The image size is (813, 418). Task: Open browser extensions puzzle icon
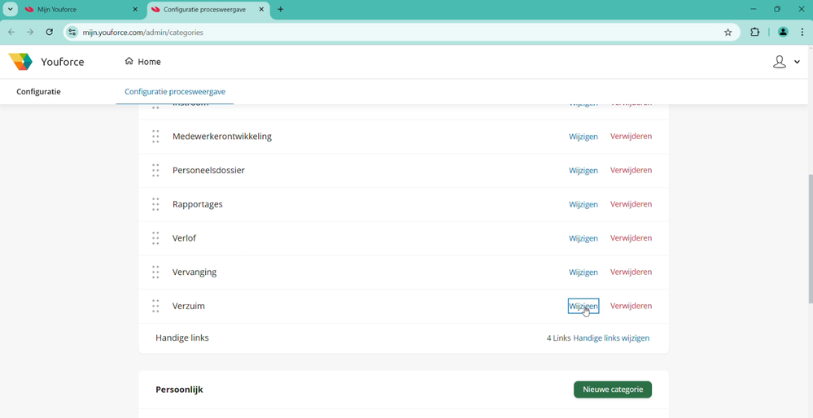click(755, 32)
